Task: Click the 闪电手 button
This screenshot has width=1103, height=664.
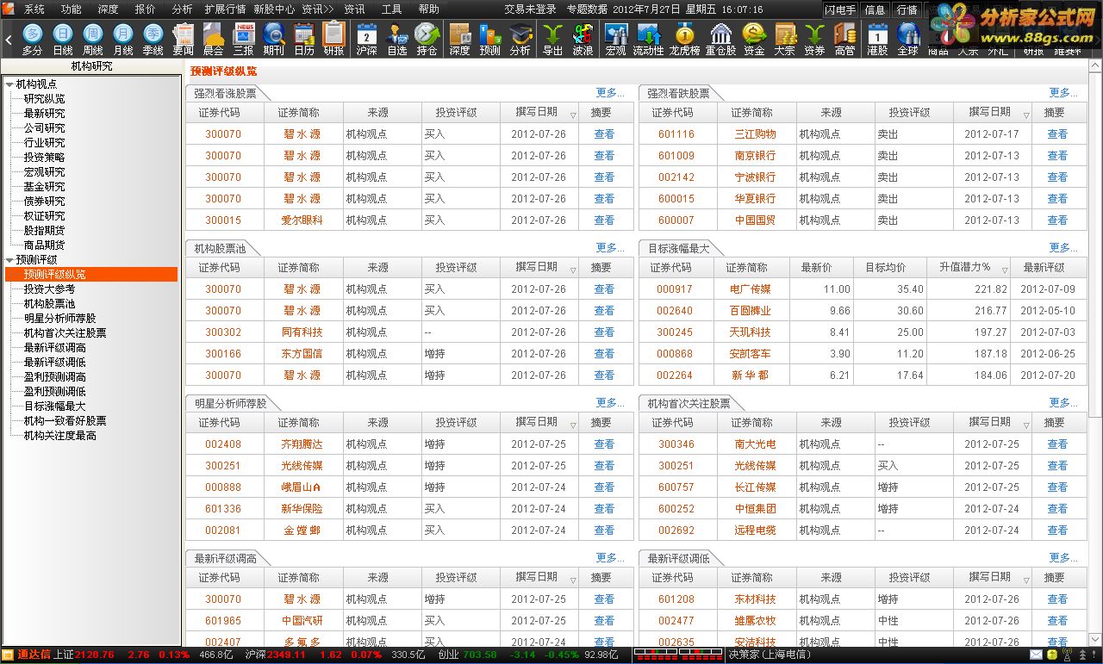Action: click(840, 9)
